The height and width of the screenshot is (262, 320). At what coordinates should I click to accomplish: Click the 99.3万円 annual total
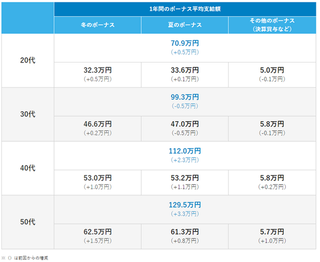pyautogui.click(x=185, y=97)
